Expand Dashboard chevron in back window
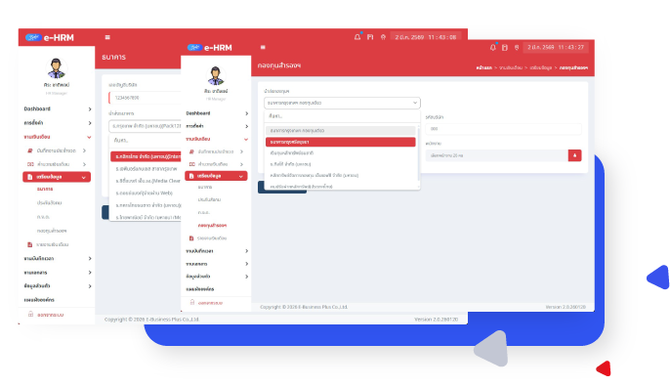 coord(90,109)
